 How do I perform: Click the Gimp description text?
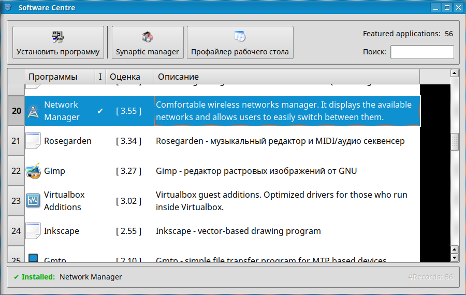click(x=256, y=171)
